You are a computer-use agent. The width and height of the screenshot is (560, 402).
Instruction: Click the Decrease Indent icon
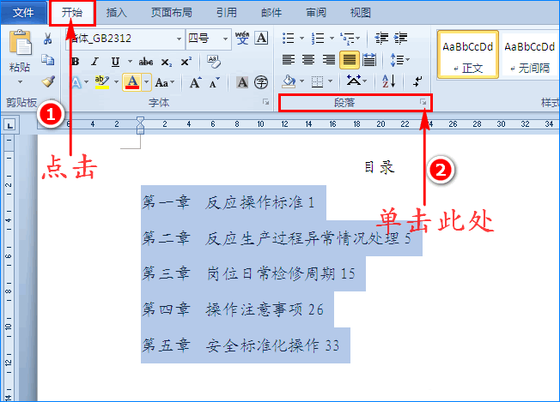coord(381,38)
